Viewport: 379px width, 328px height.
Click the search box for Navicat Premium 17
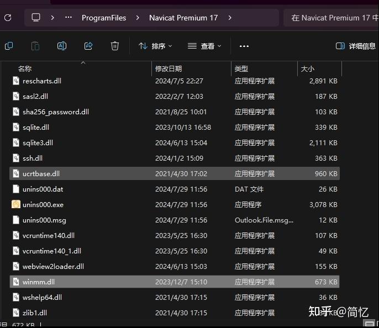[331, 18]
